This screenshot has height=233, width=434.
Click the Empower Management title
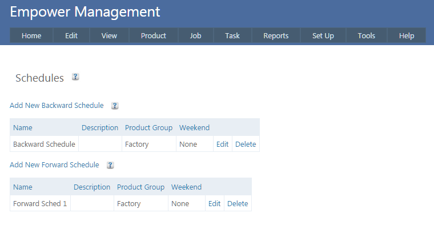click(85, 12)
